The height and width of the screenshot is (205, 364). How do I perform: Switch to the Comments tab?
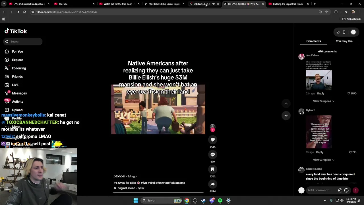pyautogui.click(x=313, y=41)
